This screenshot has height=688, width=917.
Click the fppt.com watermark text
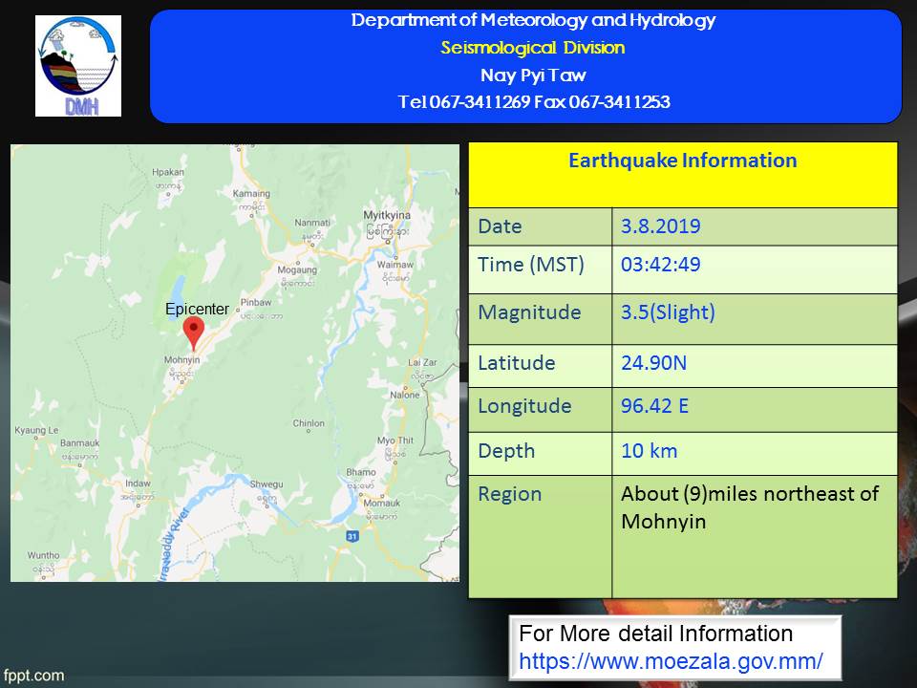click(32, 676)
